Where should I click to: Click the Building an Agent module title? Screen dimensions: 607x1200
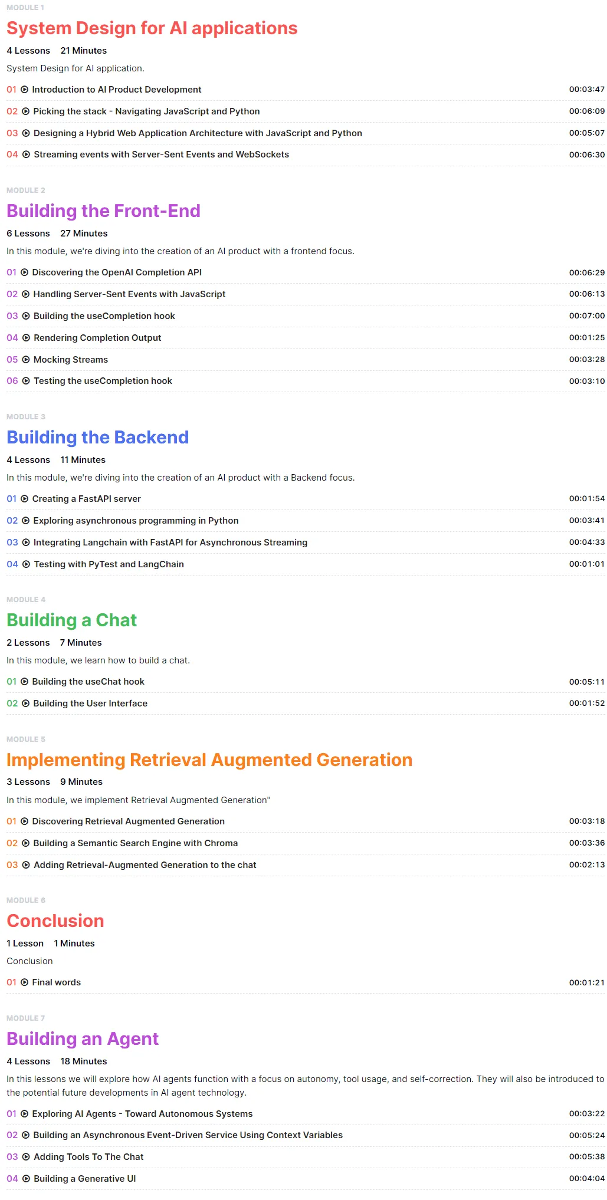(83, 1039)
